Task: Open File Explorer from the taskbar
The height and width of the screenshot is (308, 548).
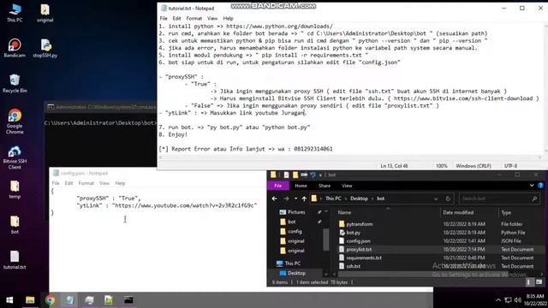Action: click(30, 300)
